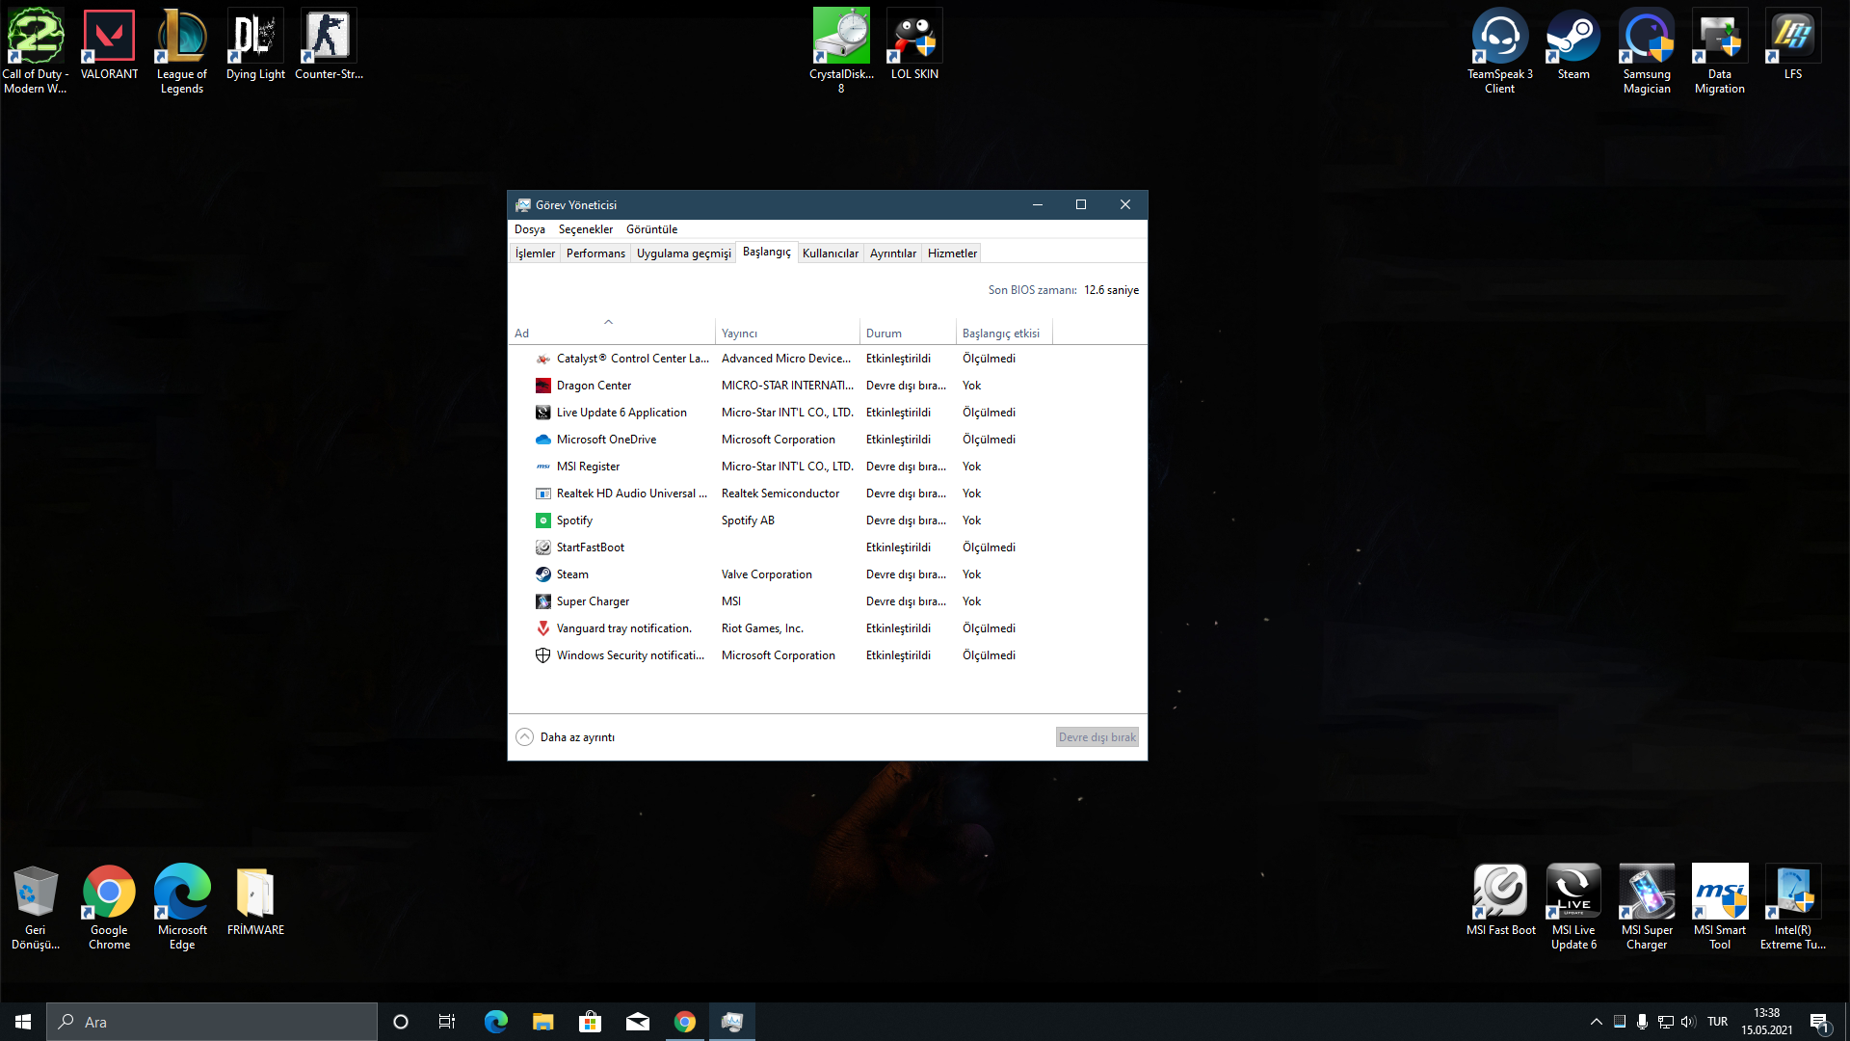Viewport: 1850px width, 1041px height.
Task: Select Steam startup entry in list
Action: pyautogui.click(x=827, y=574)
